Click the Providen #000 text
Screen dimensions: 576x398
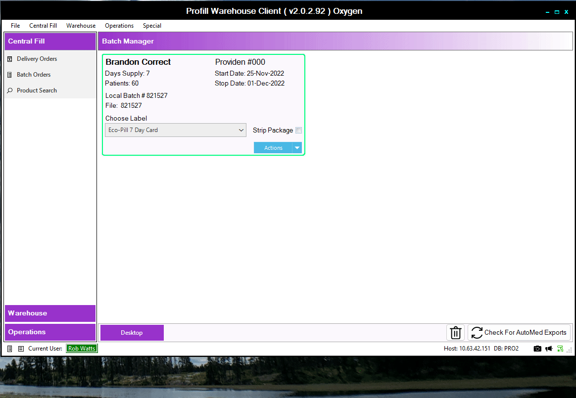pos(240,62)
